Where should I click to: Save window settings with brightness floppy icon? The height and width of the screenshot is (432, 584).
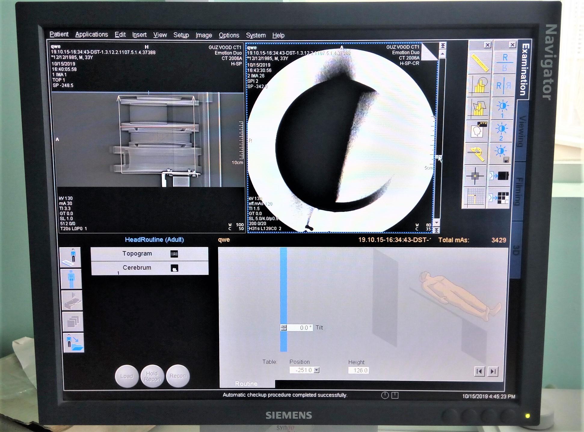tap(501, 153)
